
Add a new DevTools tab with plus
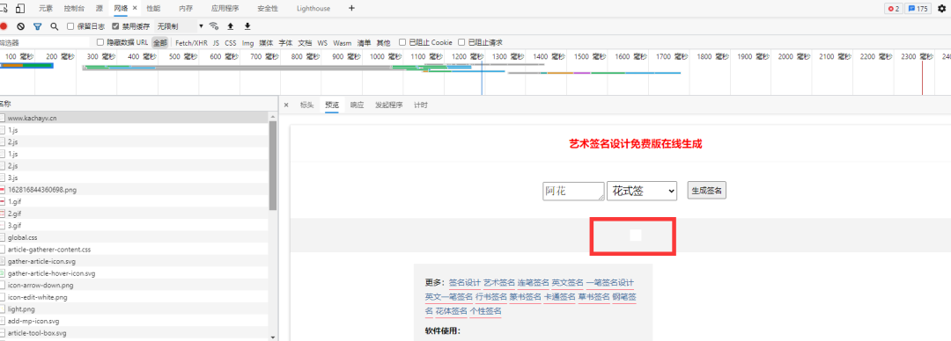click(351, 9)
